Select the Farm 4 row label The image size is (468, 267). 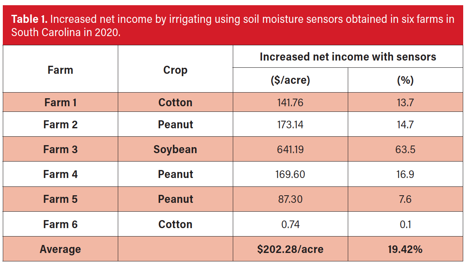61,174
